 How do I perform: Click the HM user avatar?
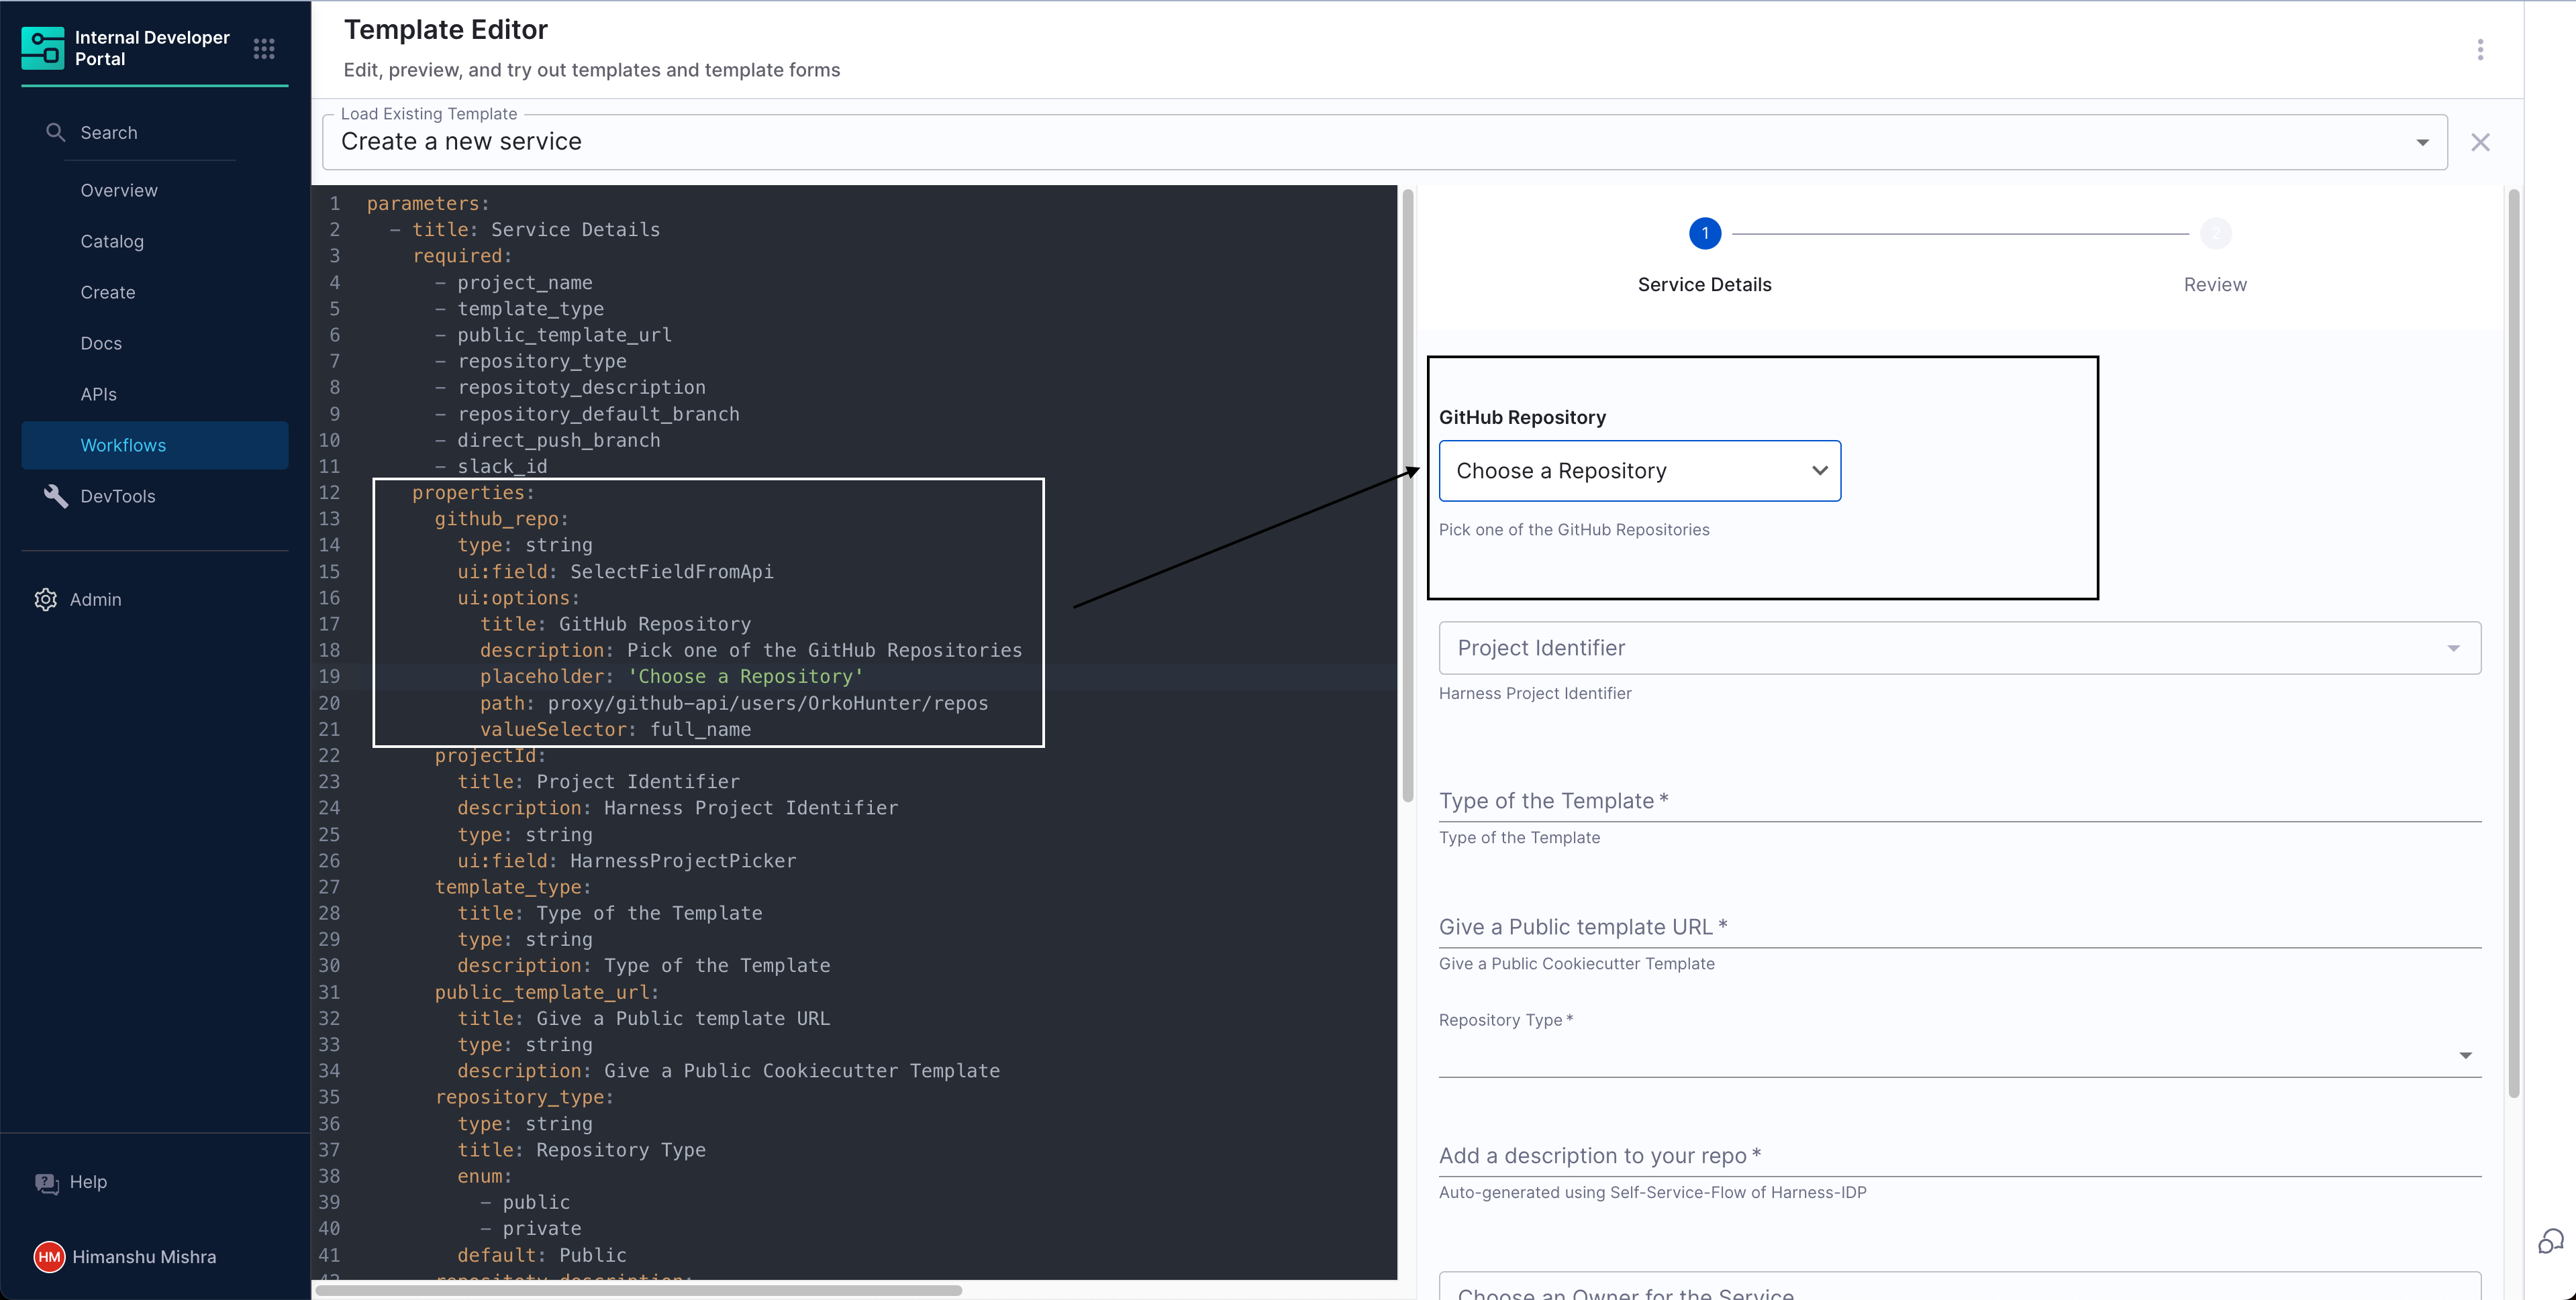pyautogui.click(x=49, y=1257)
